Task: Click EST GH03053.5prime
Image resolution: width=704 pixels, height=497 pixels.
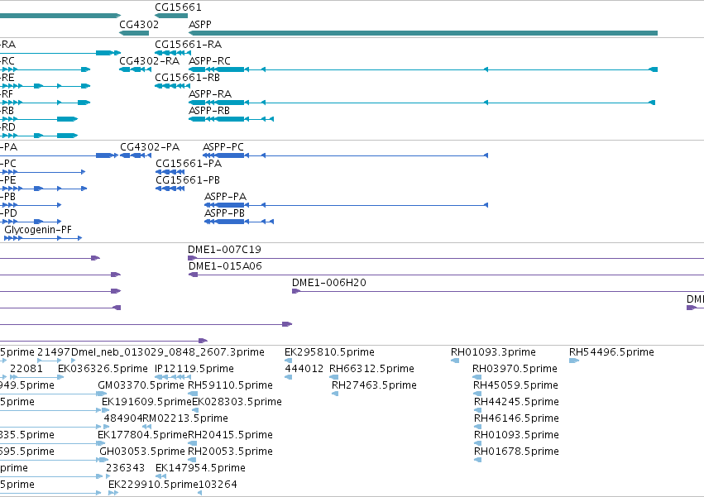Action: 142,452
